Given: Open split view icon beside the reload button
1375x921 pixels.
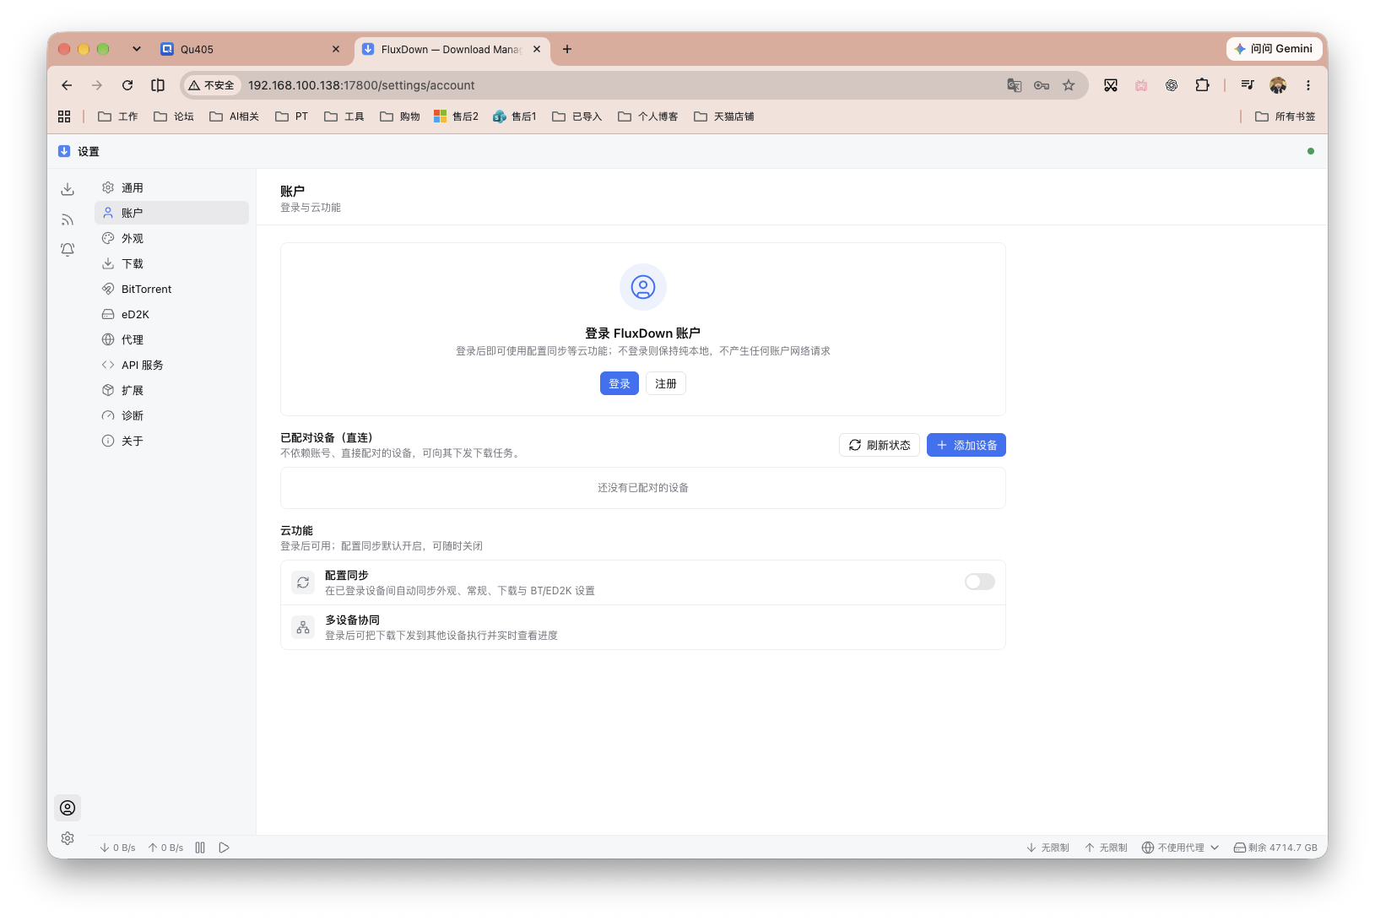Looking at the screenshot, I should (x=158, y=85).
